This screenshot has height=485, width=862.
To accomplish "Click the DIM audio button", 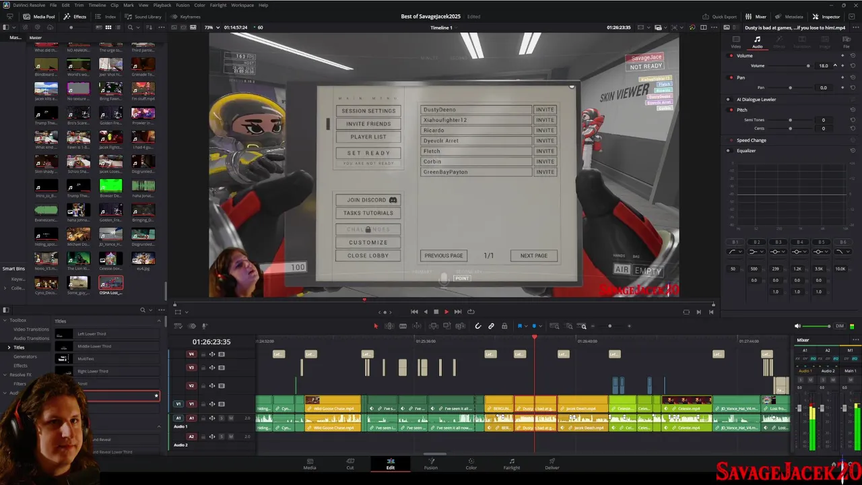I will (840, 326).
